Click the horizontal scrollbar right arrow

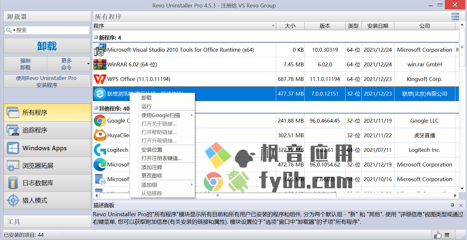[x=456, y=195]
